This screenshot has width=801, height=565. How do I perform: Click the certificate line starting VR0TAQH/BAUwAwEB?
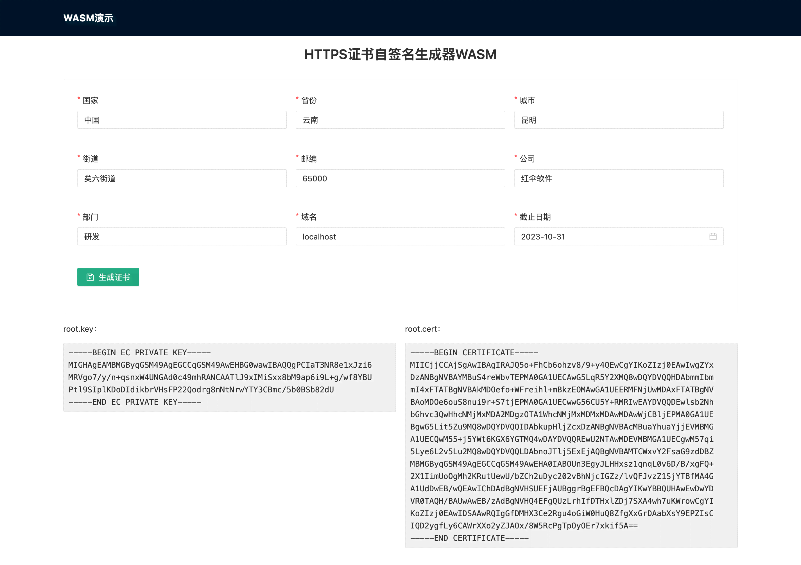562,501
